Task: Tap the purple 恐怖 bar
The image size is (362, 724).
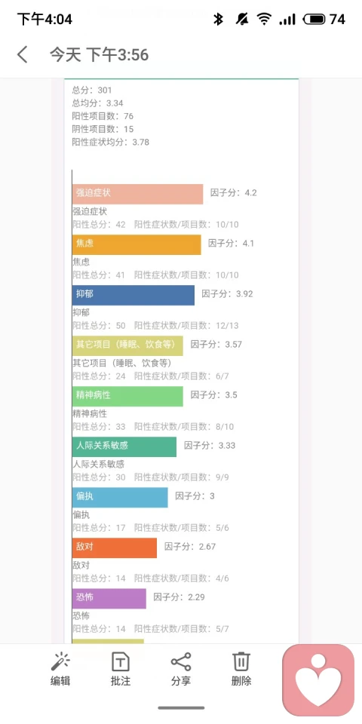Action: pyautogui.click(x=109, y=598)
